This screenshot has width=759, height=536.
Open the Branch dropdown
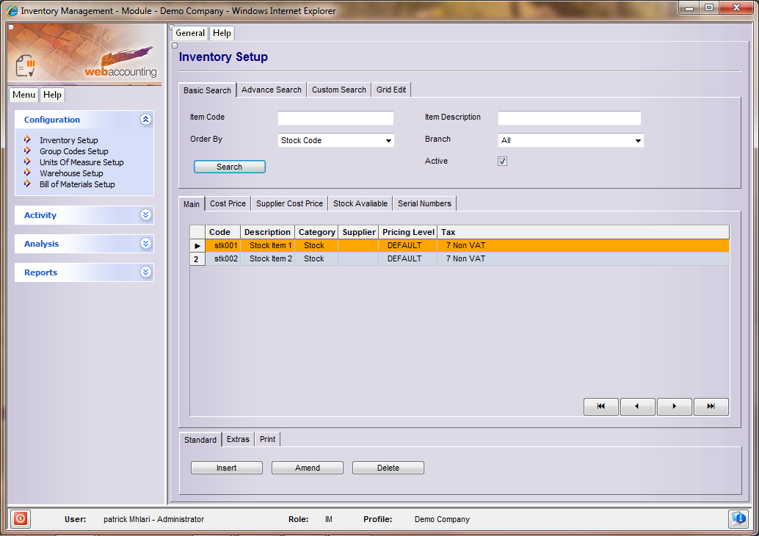(x=637, y=141)
